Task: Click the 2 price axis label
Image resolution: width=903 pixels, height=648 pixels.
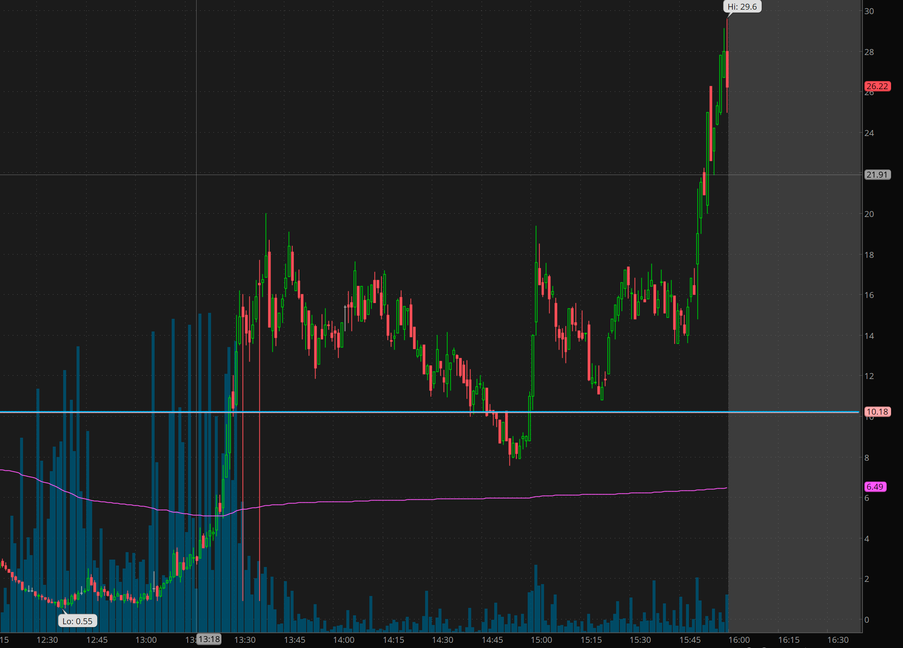Action: pyautogui.click(x=867, y=579)
